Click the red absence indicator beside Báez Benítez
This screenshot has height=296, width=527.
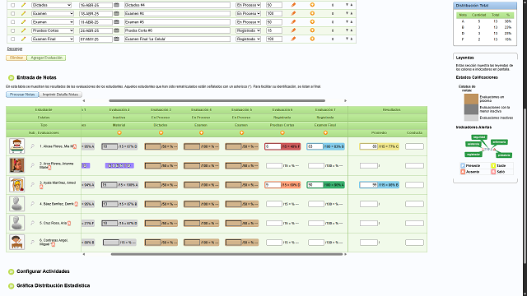(x=77, y=204)
